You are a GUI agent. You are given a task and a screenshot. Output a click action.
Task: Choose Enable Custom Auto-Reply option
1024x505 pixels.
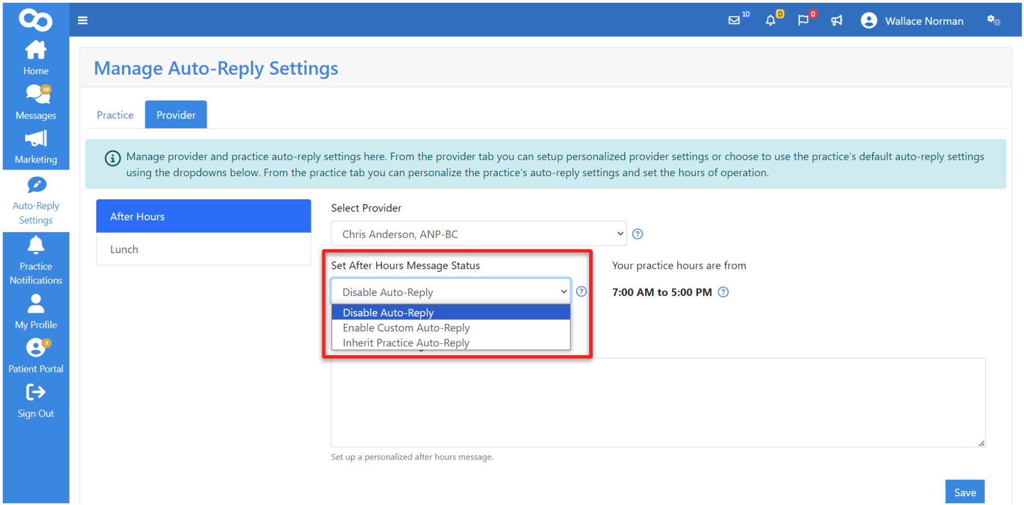click(x=451, y=328)
